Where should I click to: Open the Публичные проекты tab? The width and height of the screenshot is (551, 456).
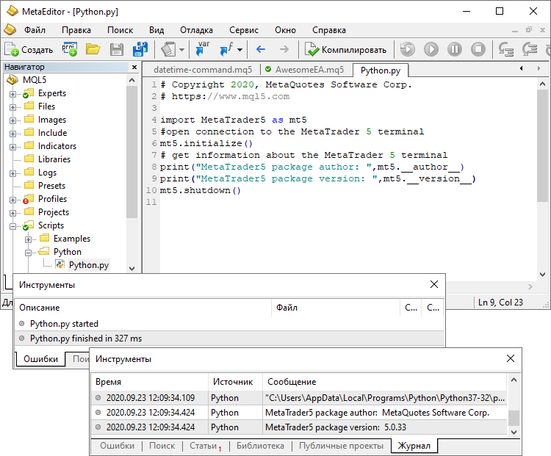point(341,446)
